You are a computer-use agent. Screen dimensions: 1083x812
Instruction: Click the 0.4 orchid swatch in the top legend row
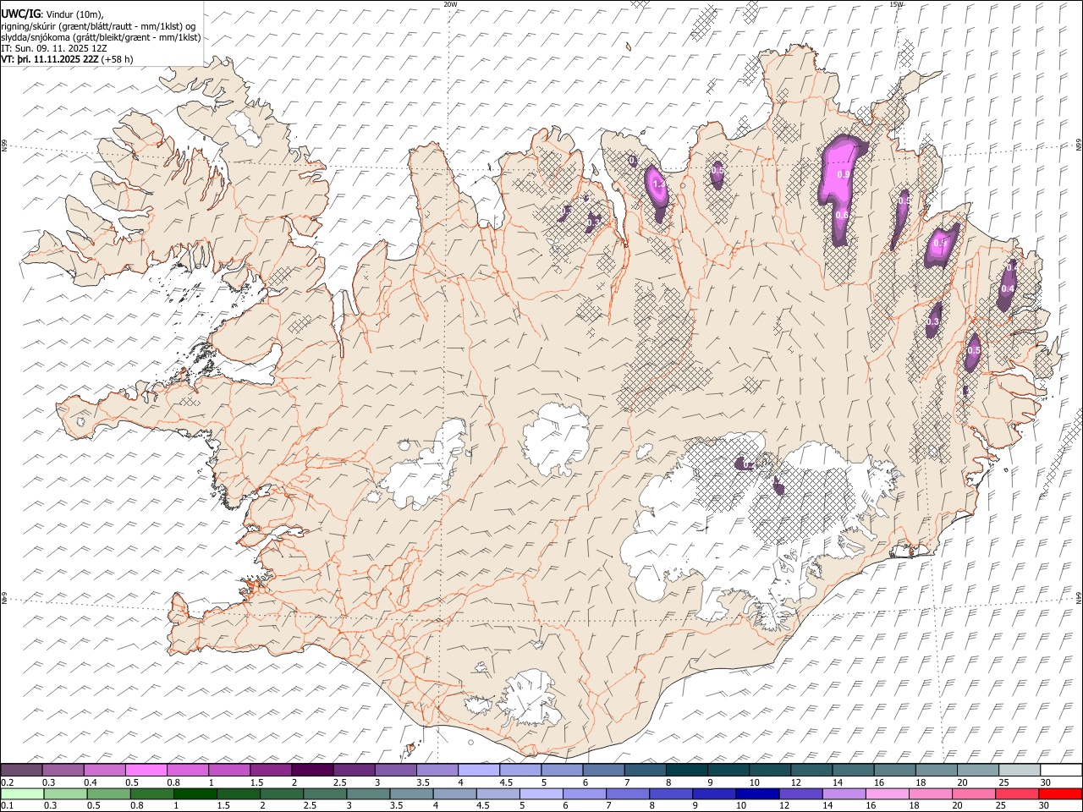(104, 771)
